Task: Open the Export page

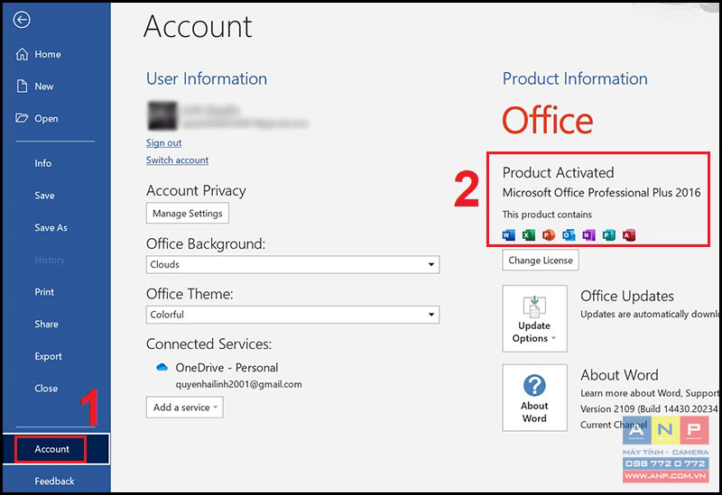Action: click(48, 356)
